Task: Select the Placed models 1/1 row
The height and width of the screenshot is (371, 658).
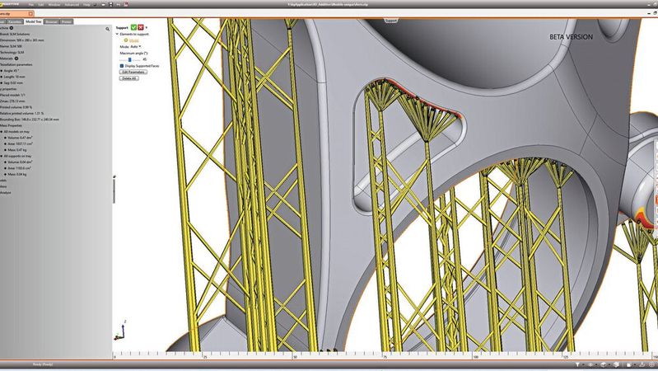Action: (x=12, y=95)
